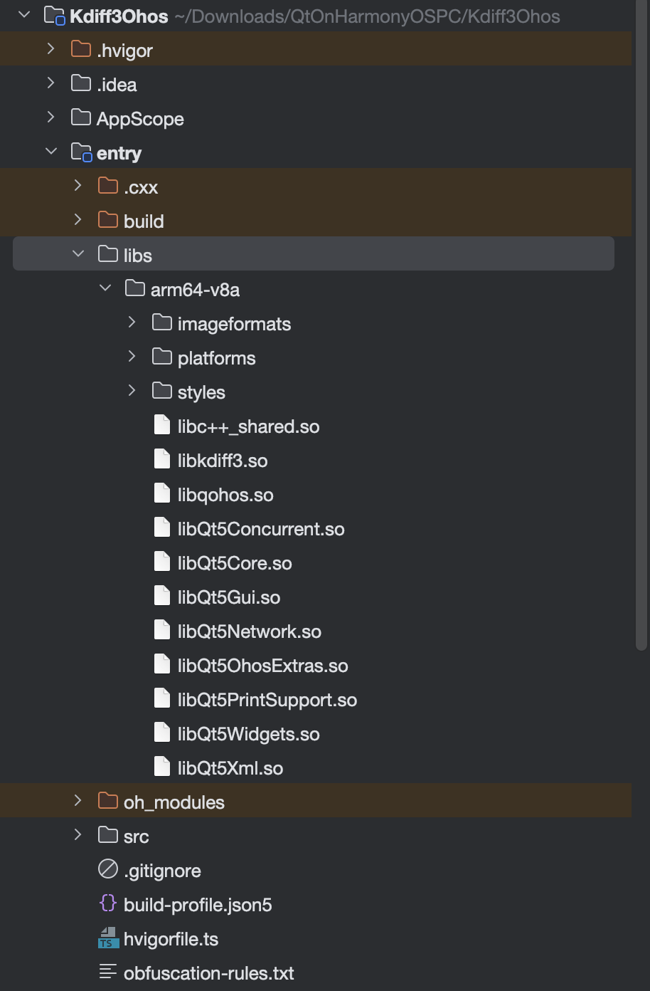Click the .gitignore ignored-file icon
This screenshot has width=650, height=991.
tap(108, 869)
